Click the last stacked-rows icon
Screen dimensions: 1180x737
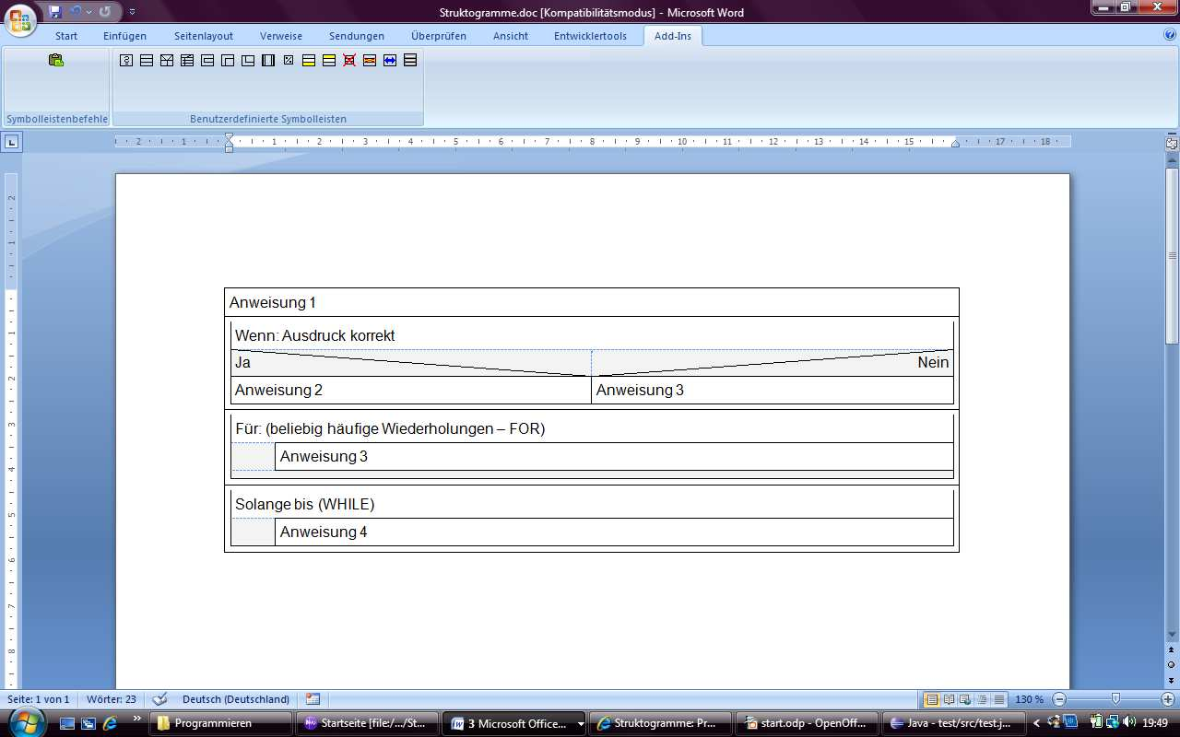click(x=410, y=61)
